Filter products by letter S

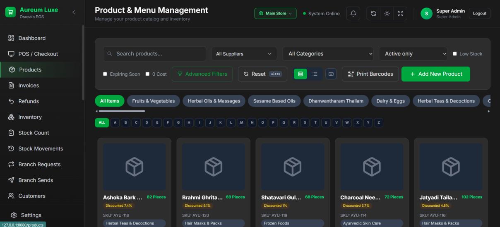pos(305,122)
